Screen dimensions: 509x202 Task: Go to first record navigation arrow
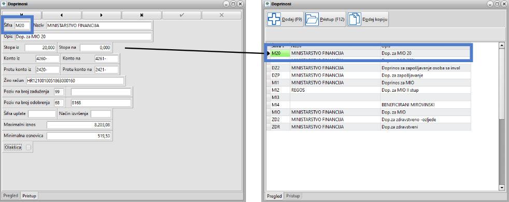click(x=22, y=15)
